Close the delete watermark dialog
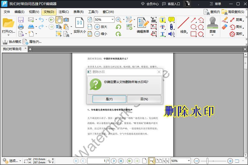 tap(159, 72)
